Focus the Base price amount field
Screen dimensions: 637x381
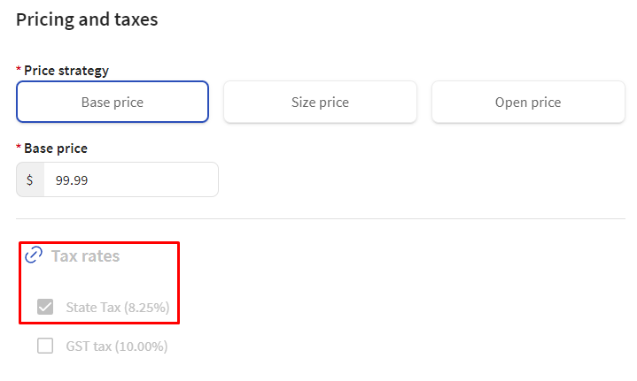tap(131, 179)
